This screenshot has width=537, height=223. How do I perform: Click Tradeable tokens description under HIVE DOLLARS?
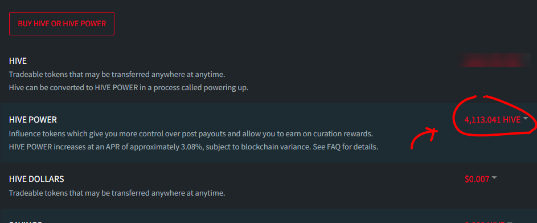point(117,193)
